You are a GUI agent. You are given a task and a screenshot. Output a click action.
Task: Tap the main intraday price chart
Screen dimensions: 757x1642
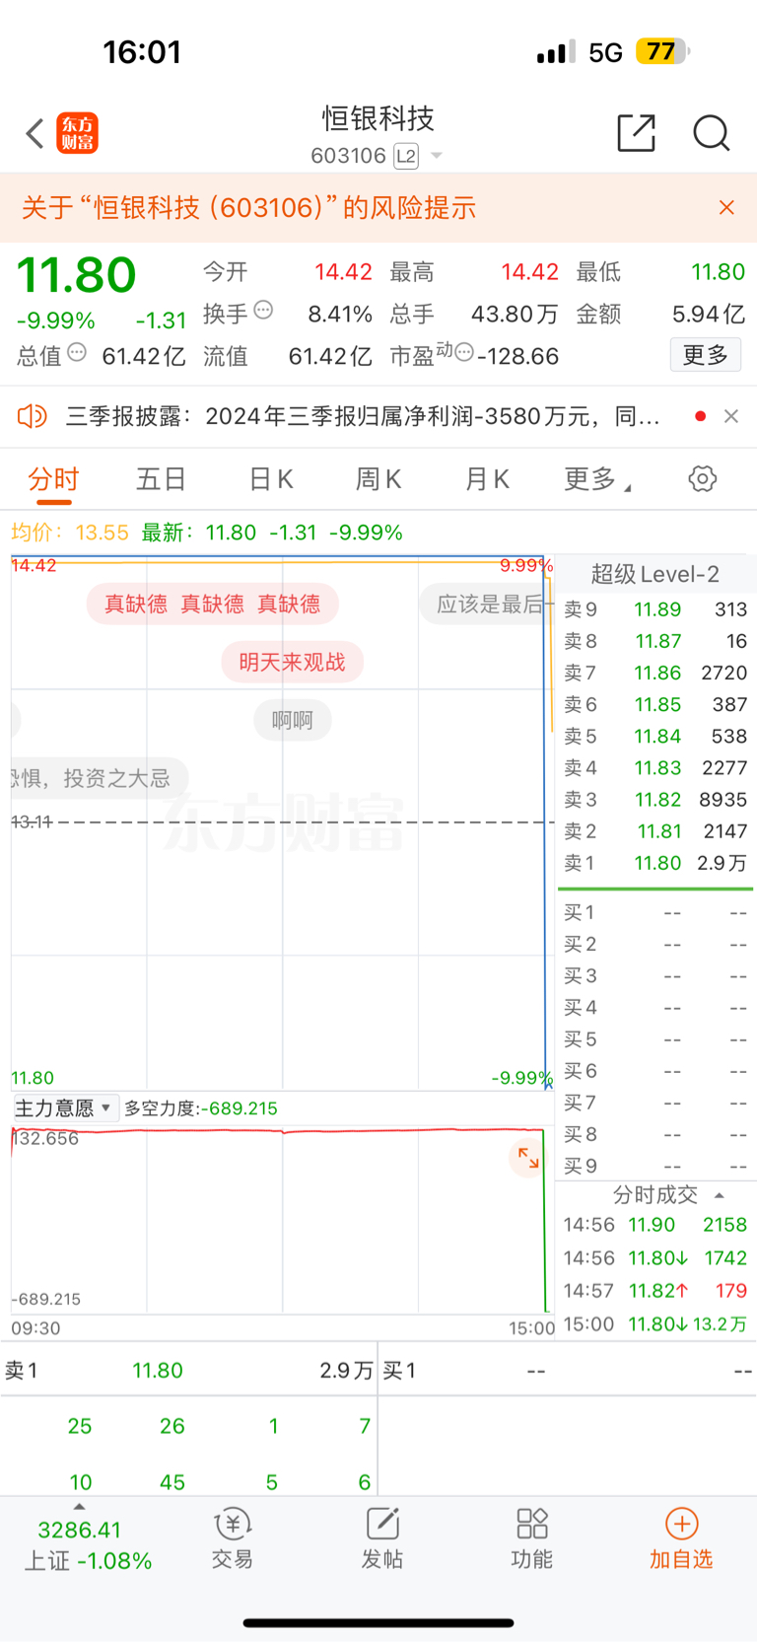tap(281, 823)
